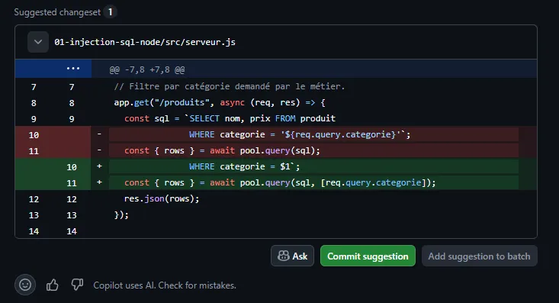Click the res.json(rows); line

(162, 198)
